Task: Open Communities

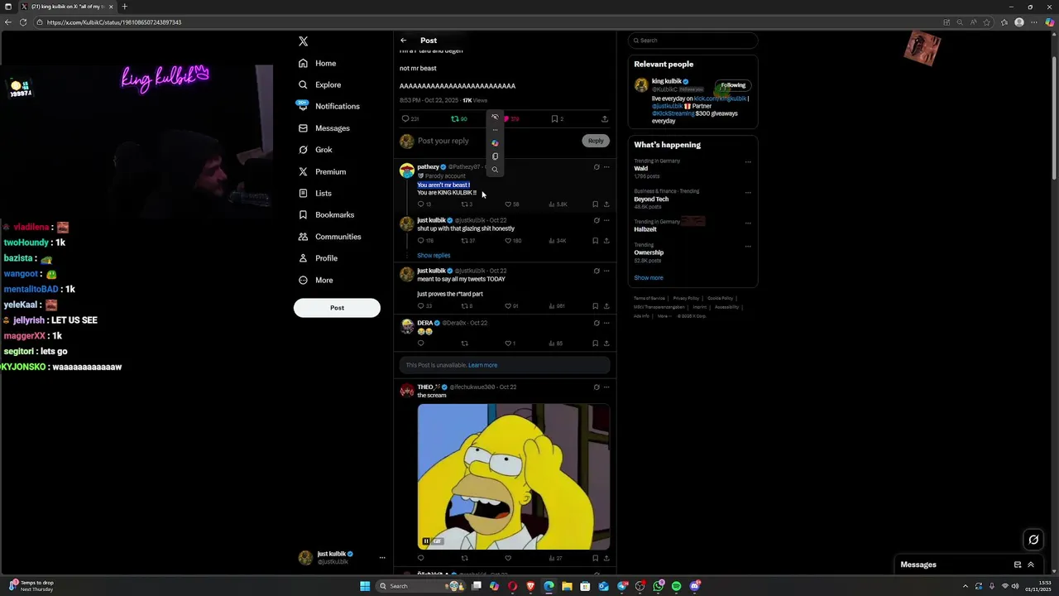Action: tap(329, 237)
